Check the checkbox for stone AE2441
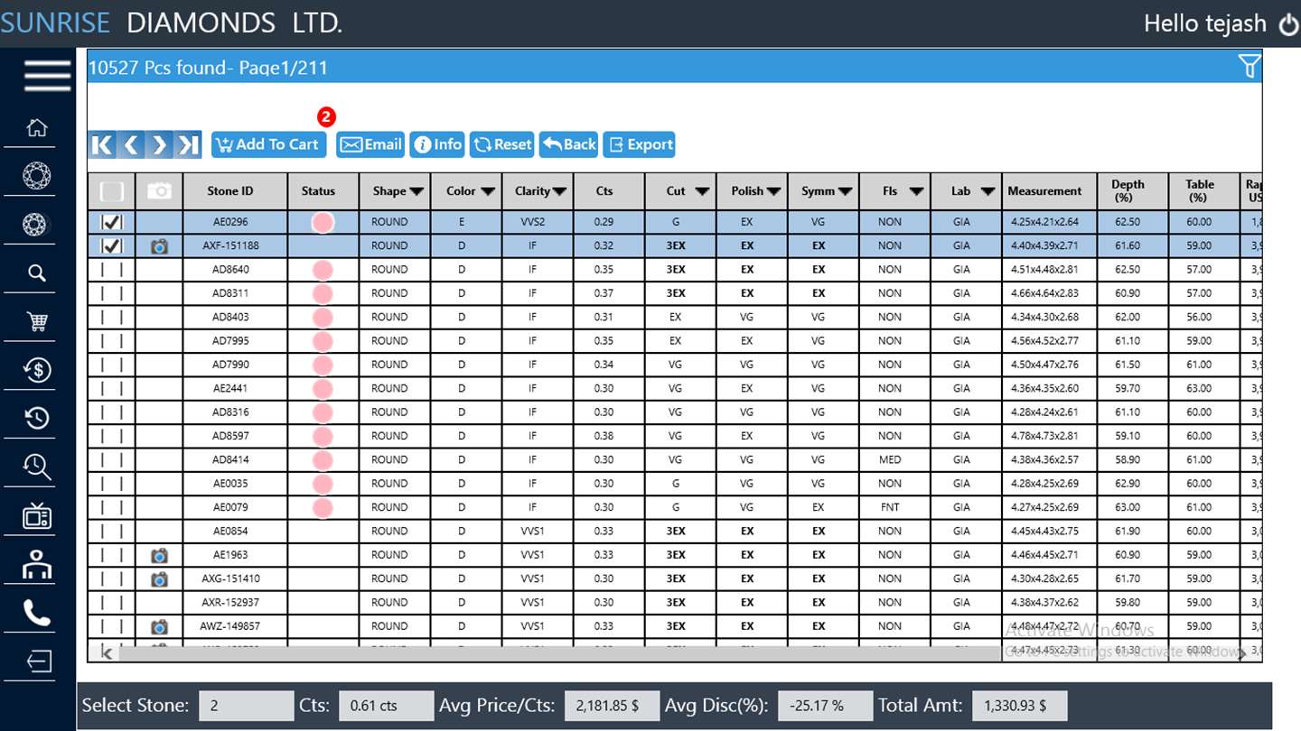Image resolution: width=1301 pixels, height=731 pixels. 112,388
